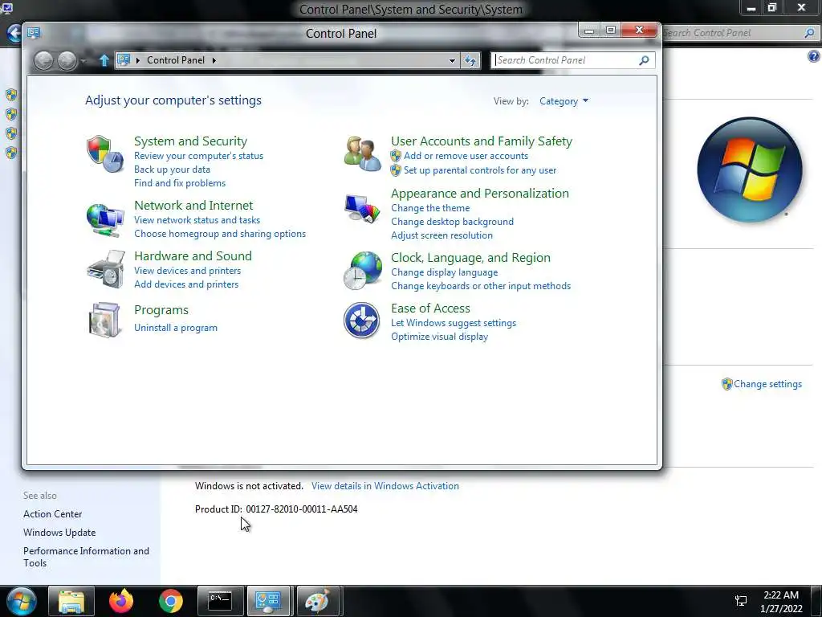This screenshot has height=617, width=822.
Task: Click Adjust screen resolution
Action: click(x=442, y=235)
